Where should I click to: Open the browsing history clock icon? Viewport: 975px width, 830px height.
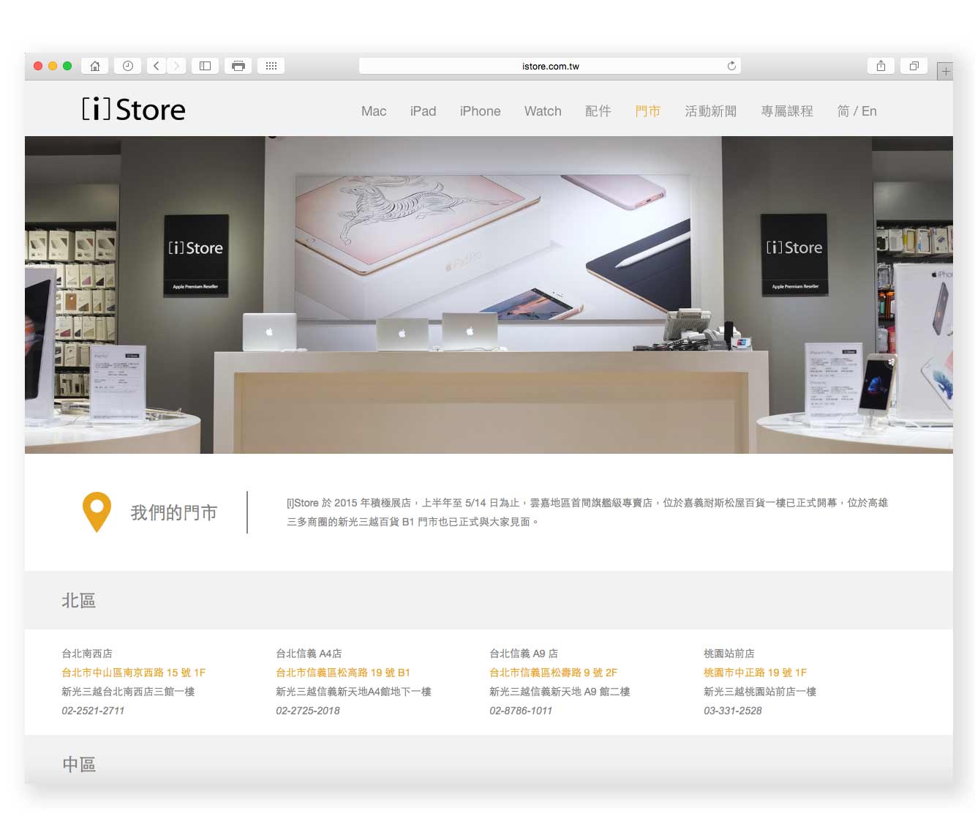[x=127, y=66]
